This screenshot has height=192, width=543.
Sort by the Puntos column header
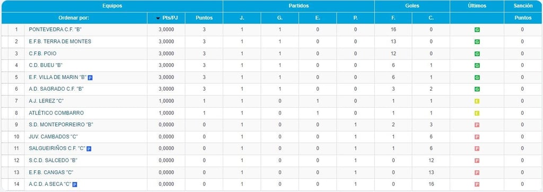point(204,18)
